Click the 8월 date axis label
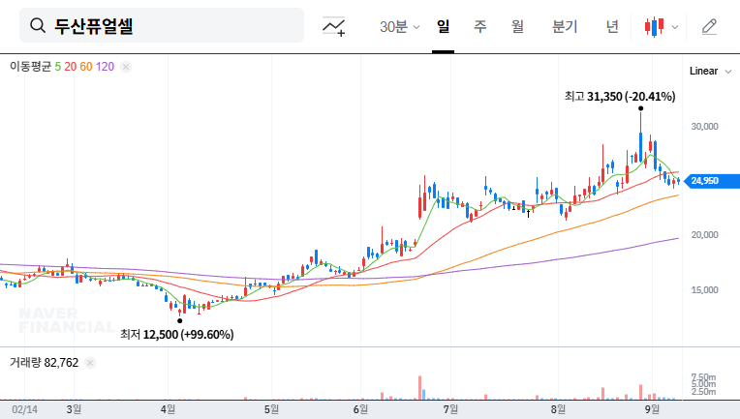 (x=558, y=409)
